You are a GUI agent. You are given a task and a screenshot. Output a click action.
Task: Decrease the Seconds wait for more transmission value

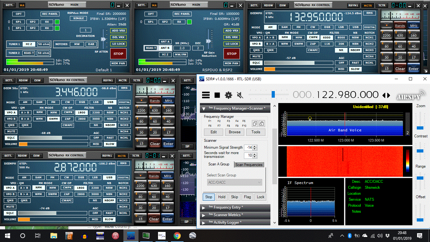click(x=255, y=157)
